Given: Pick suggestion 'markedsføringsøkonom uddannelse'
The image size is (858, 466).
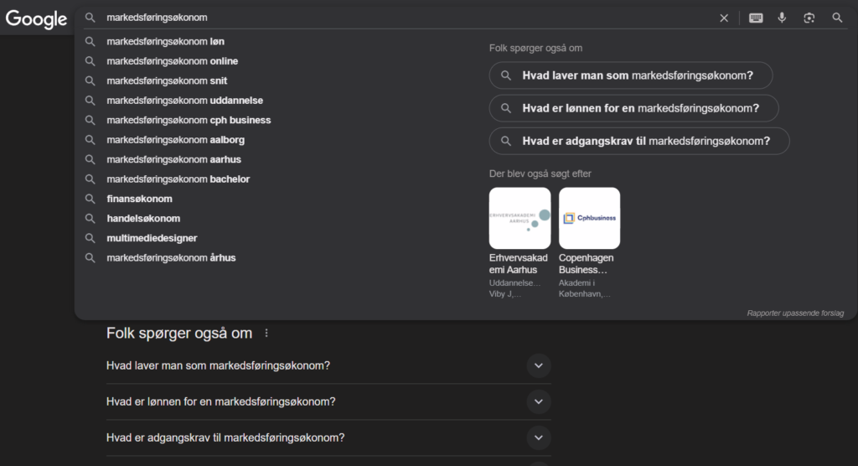Looking at the screenshot, I should point(185,101).
